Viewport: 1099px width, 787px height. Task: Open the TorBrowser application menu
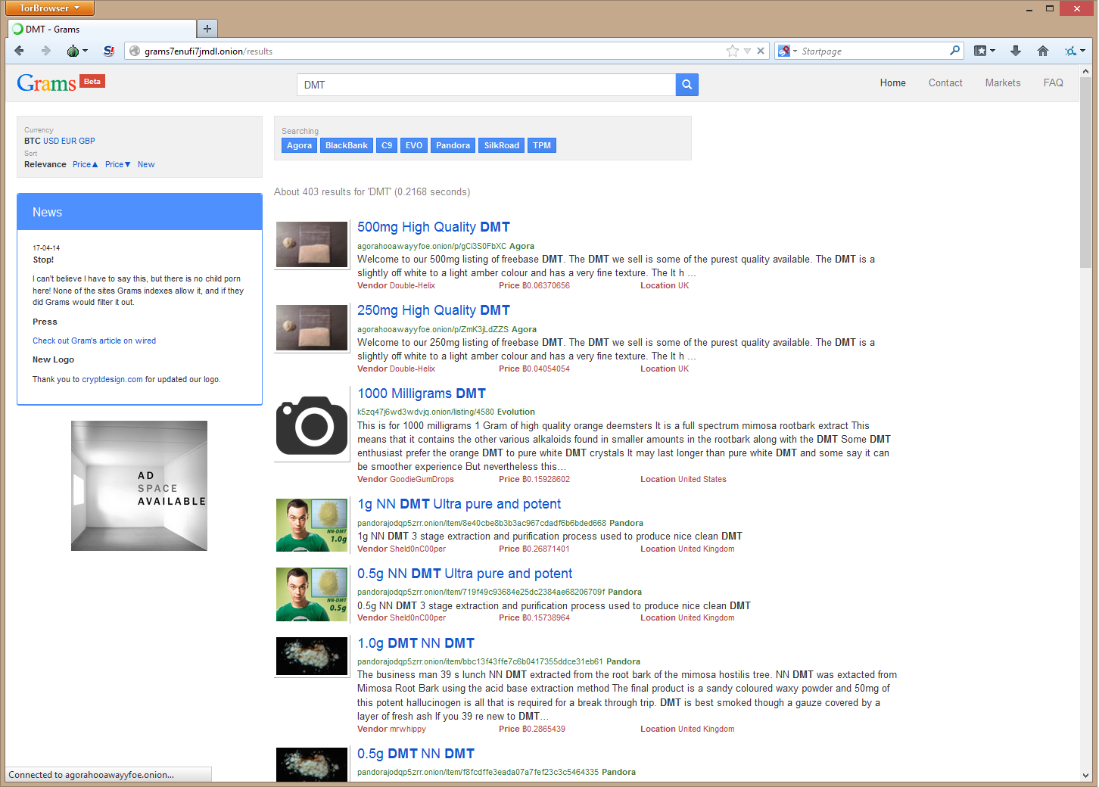point(49,8)
